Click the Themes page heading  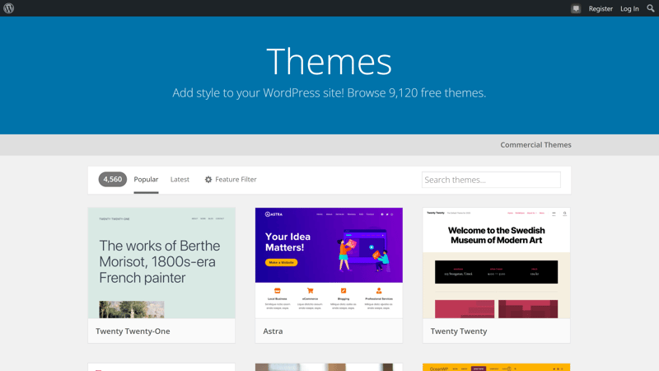point(329,61)
